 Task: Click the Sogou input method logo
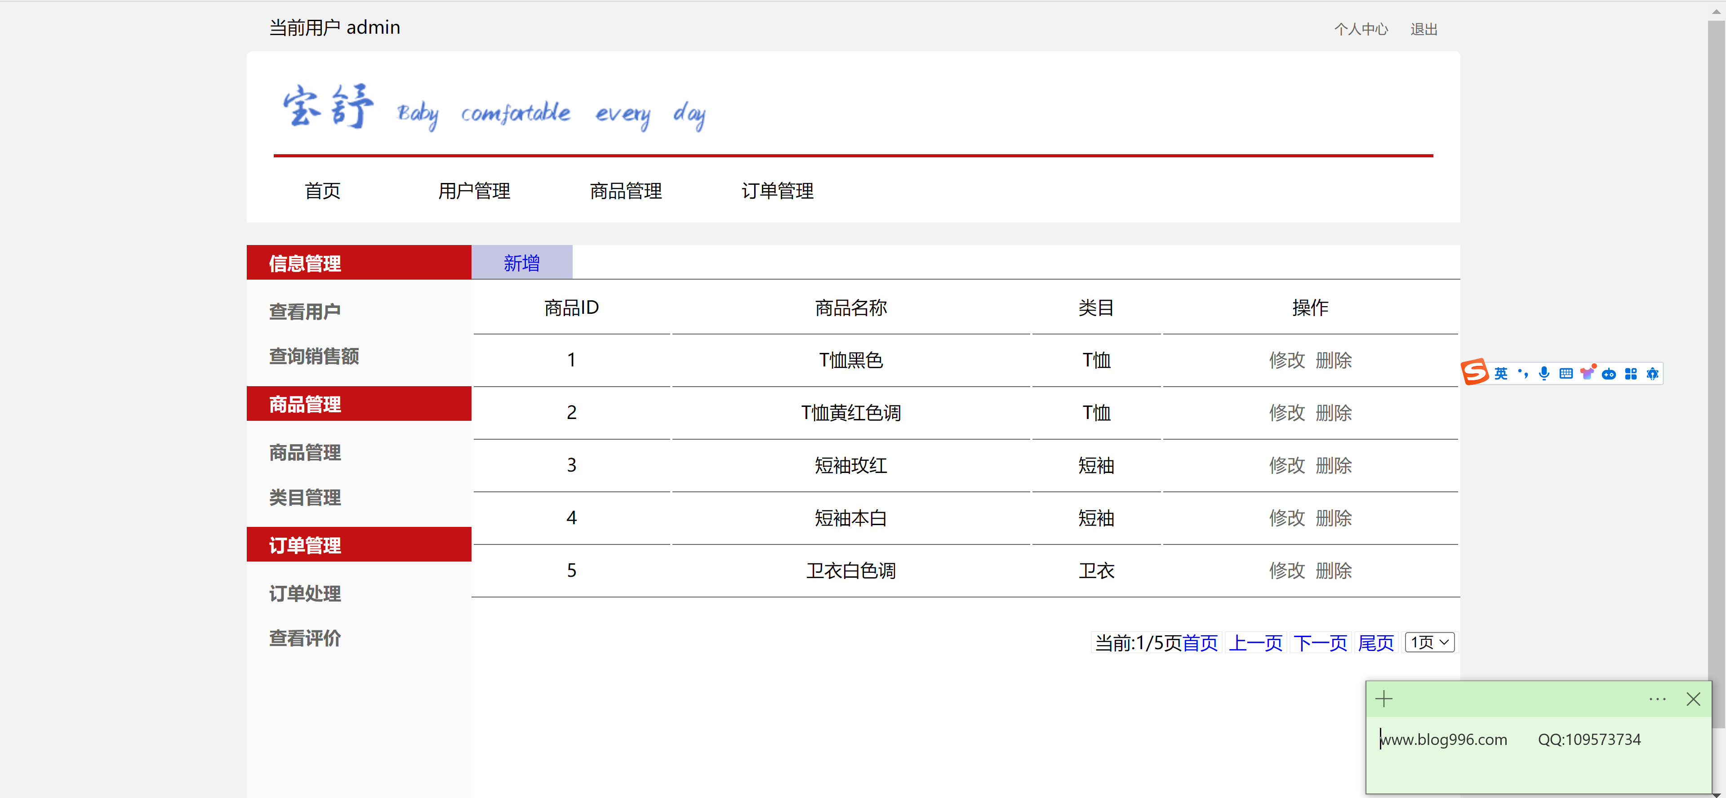1475,373
